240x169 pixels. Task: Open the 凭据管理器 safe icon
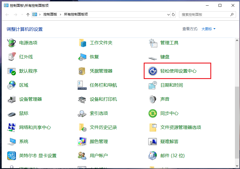[82, 71]
